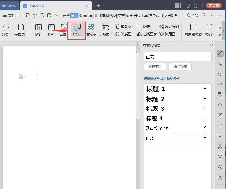Insert a 图表 chart
Screen dimensions: 226x189
(x=144, y=26)
